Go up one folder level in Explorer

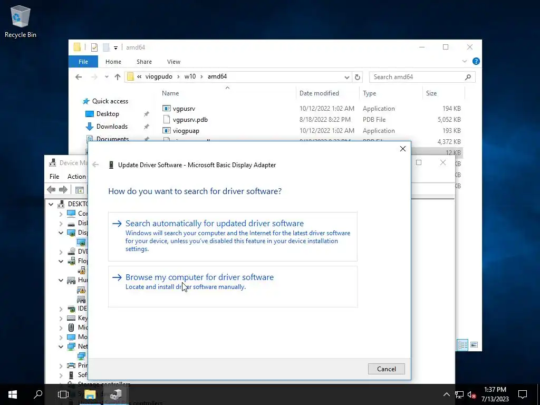pos(118,77)
